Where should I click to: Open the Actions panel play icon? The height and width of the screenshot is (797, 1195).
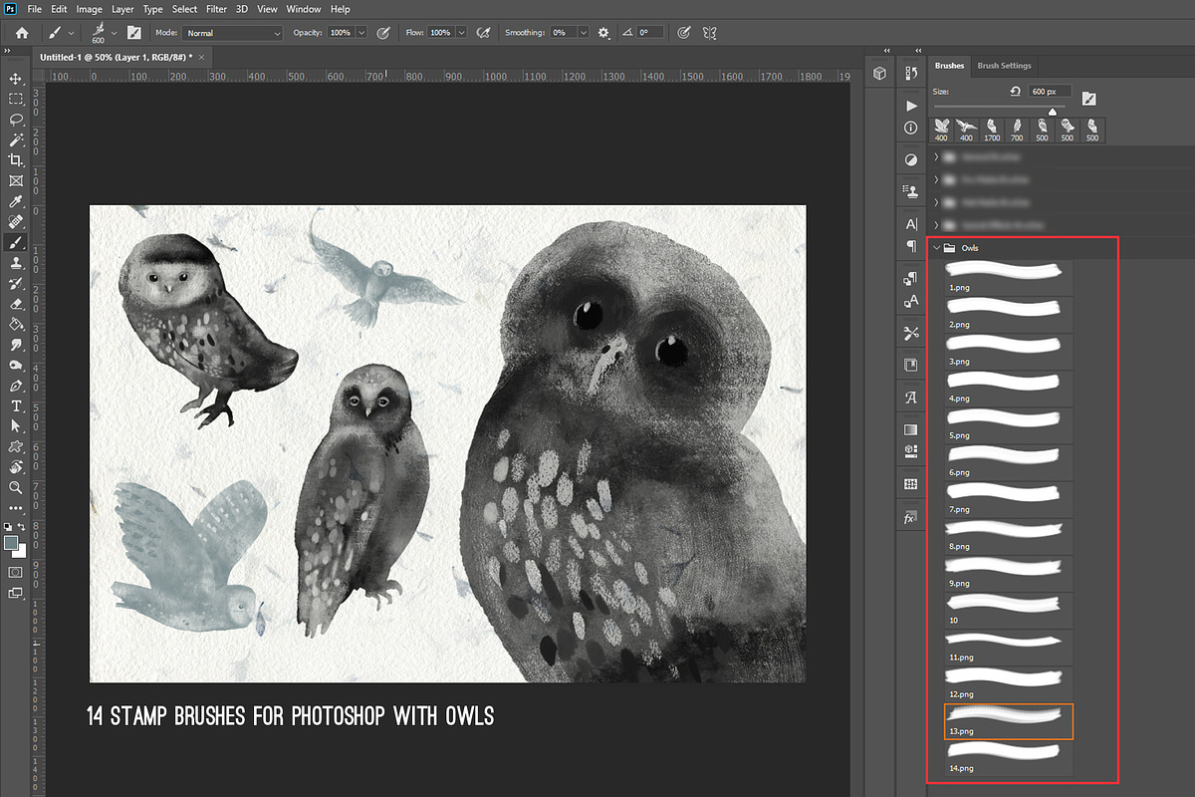tap(910, 105)
